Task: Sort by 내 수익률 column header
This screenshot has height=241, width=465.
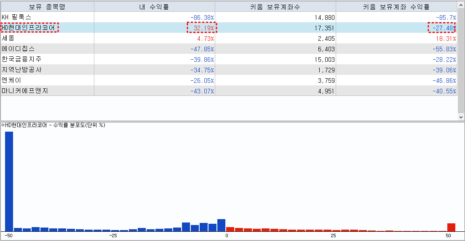Action: pyautogui.click(x=154, y=6)
